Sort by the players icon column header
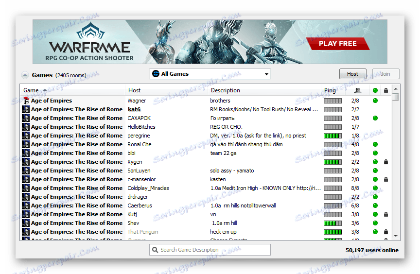420x274 pixels. coord(358,90)
